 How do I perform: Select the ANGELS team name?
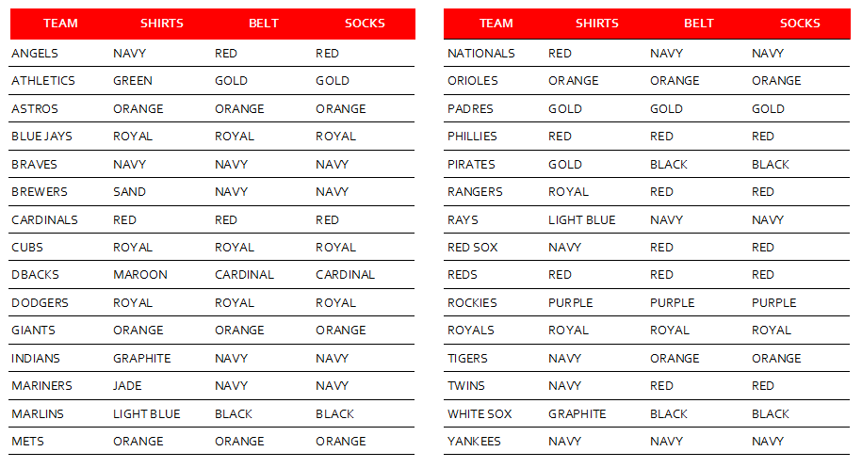tap(35, 54)
